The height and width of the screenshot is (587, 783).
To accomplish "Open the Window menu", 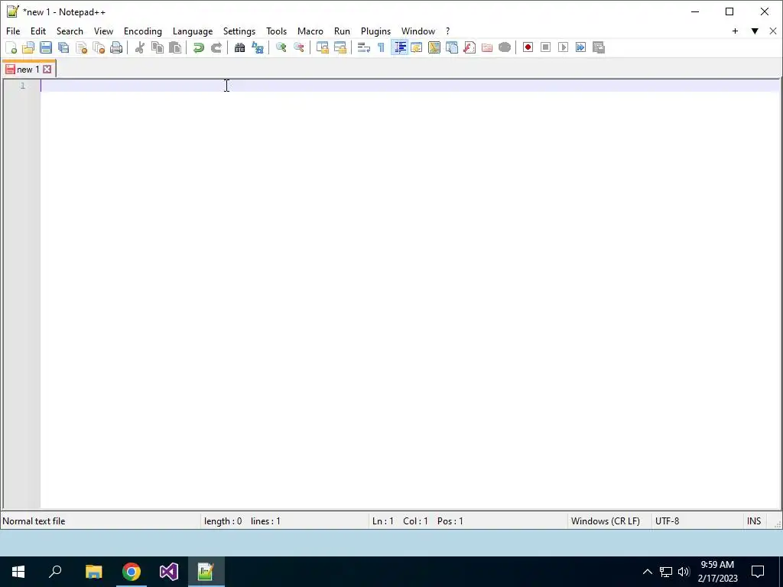I will click(x=418, y=31).
